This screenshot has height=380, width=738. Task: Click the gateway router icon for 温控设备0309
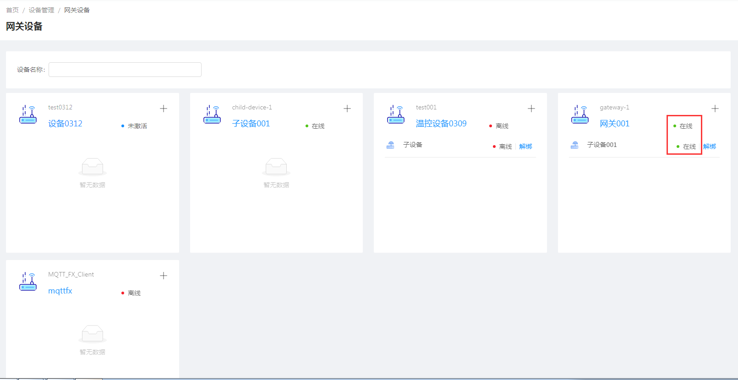396,114
